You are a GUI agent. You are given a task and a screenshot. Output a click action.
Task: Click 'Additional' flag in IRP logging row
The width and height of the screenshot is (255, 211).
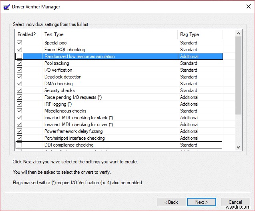point(189,104)
